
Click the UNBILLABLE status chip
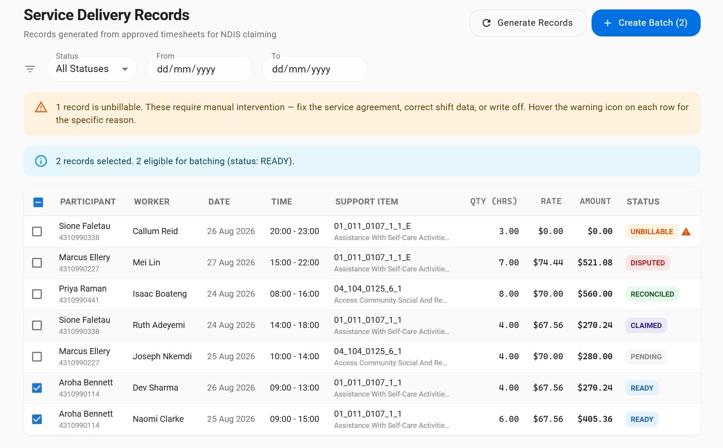click(652, 232)
